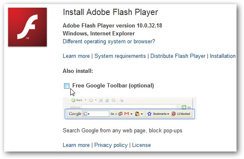Screen dimensions: 244x159
Task: Click the 'Also install:' label
Action: point(78,71)
